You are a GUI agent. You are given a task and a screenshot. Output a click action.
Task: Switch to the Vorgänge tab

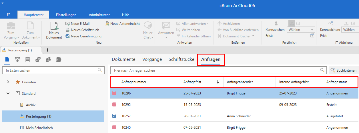(x=152, y=59)
